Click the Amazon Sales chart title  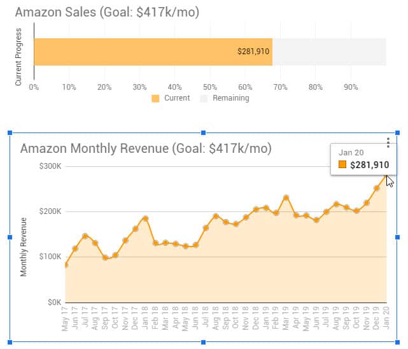click(x=107, y=12)
